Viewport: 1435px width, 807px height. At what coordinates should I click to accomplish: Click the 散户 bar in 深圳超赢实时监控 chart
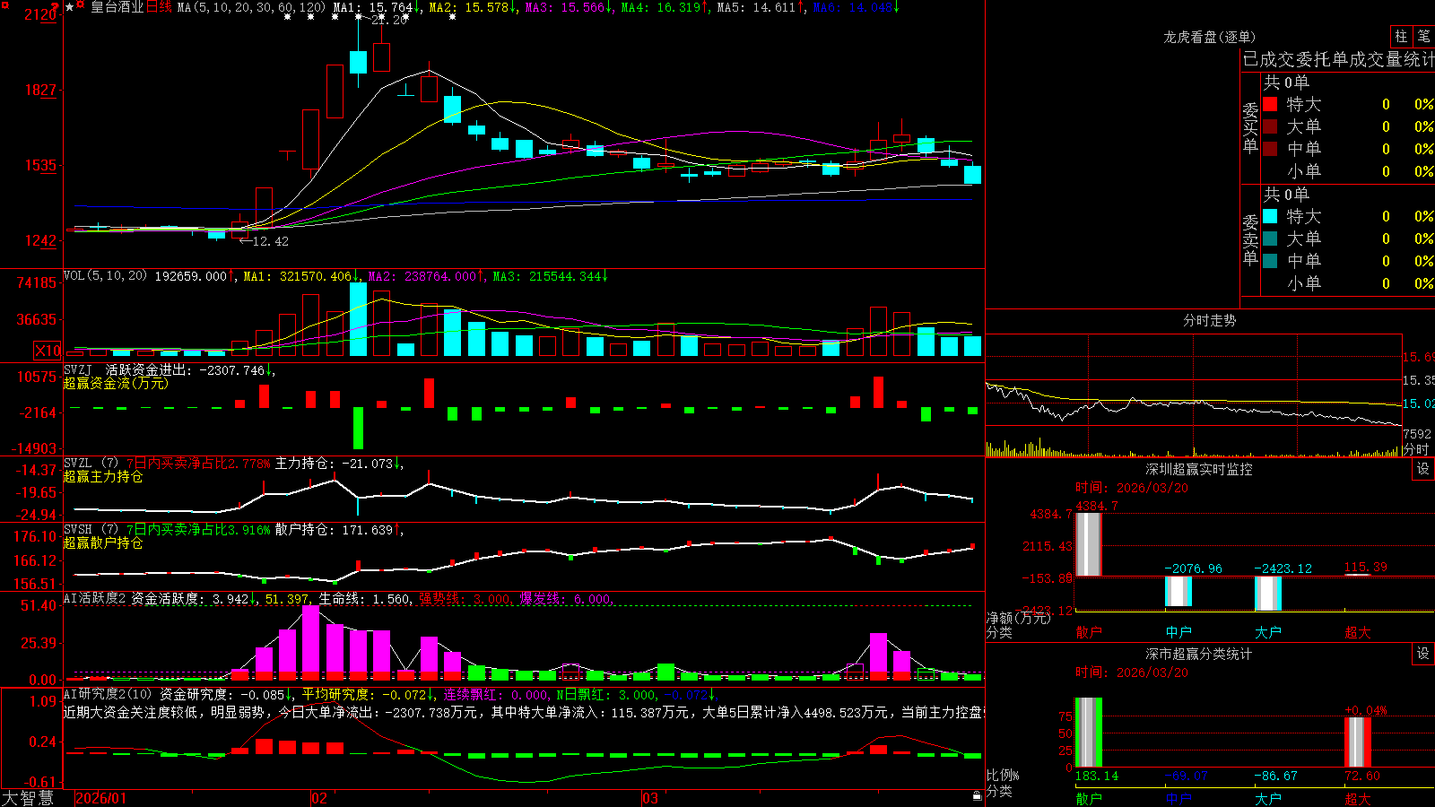(x=1088, y=544)
